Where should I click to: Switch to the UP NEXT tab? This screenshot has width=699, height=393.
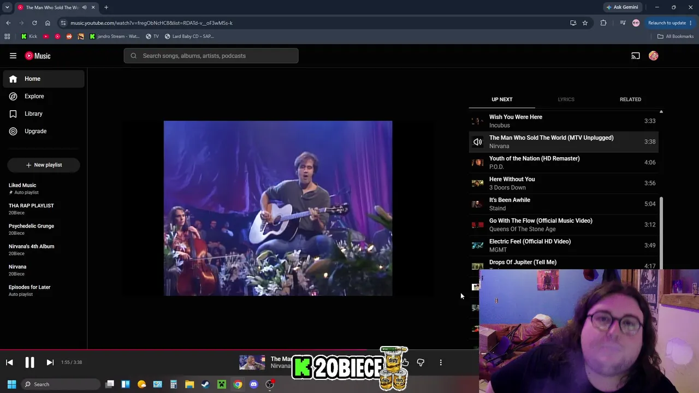[x=502, y=99]
